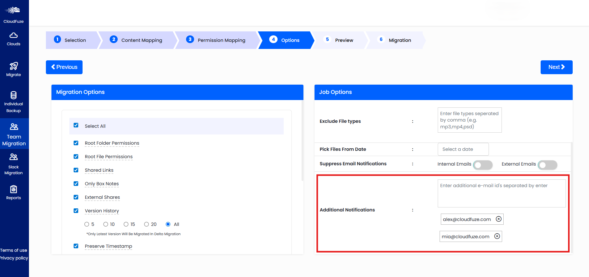This screenshot has width=589, height=277.
Task: Click the Next button
Action: coord(556,67)
